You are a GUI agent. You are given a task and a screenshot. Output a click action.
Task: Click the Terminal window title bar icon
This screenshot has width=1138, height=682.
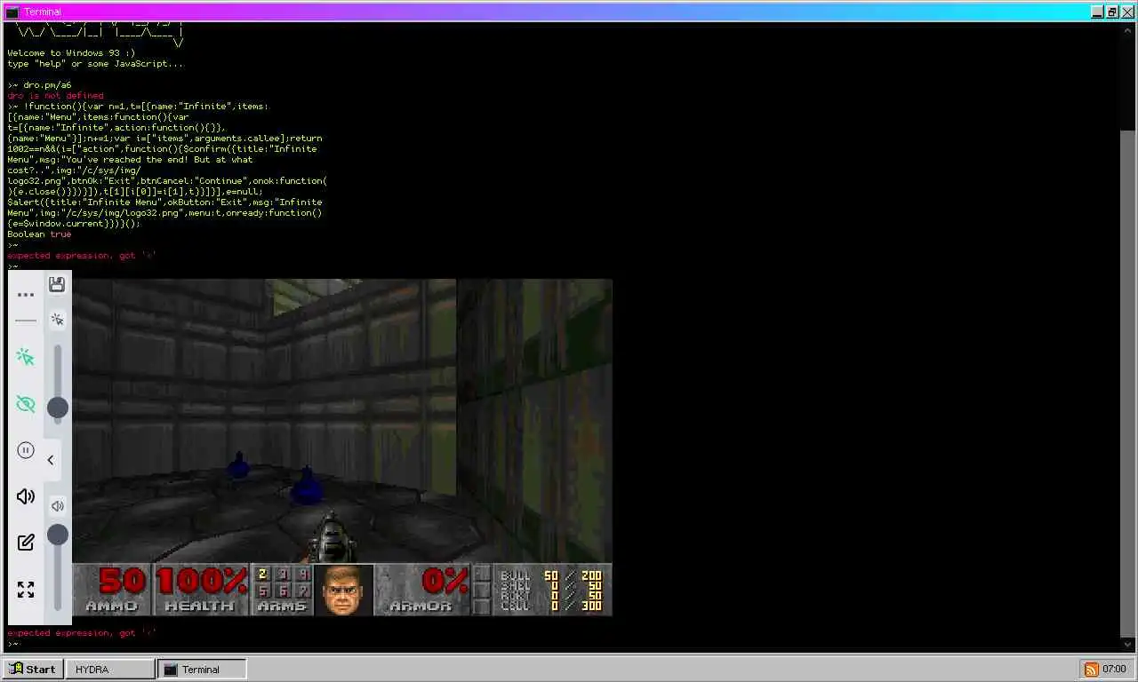[12, 12]
